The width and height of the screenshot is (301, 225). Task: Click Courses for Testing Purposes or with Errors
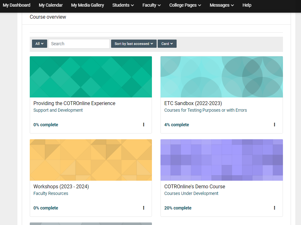pos(206,110)
